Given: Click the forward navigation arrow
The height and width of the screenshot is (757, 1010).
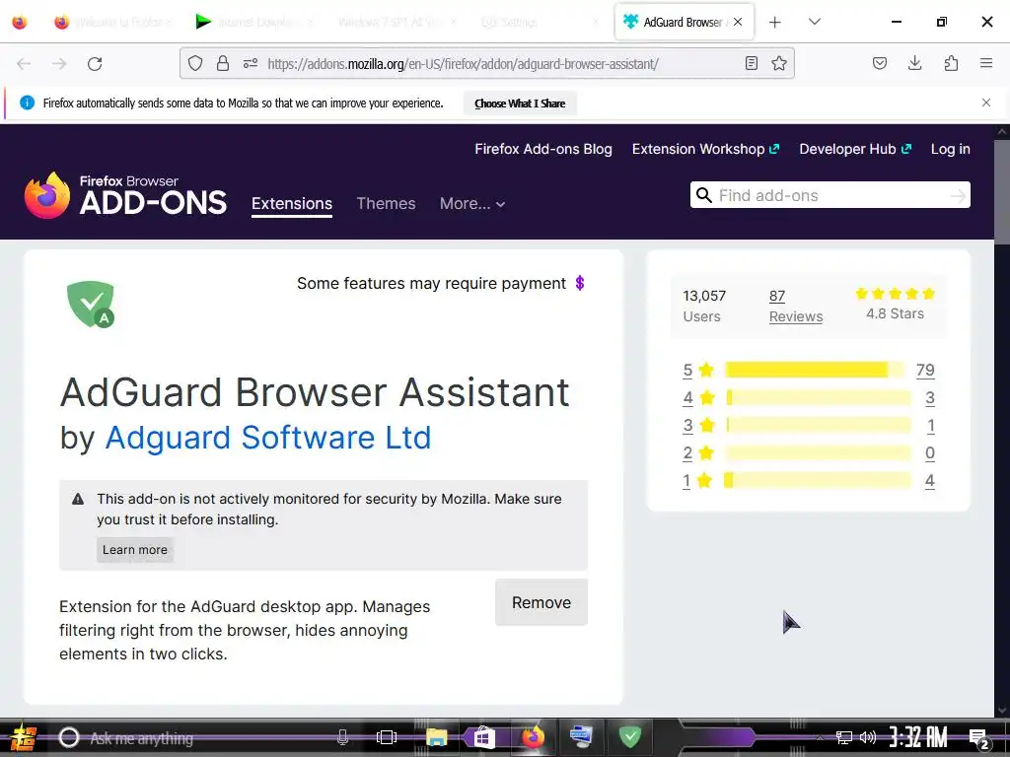Looking at the screenshot, I should coord(59,64).
